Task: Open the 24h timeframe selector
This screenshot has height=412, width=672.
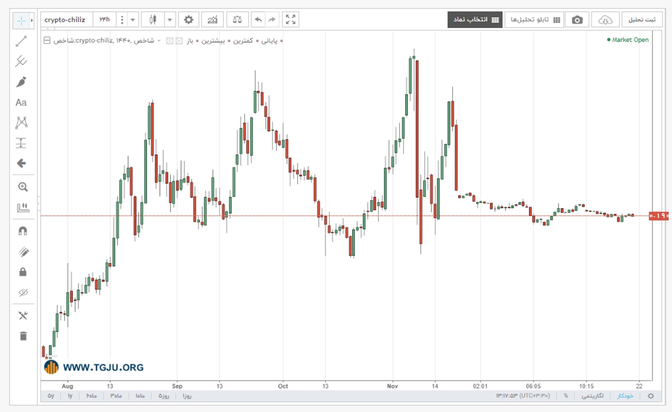Action: [x=105, y=20]
